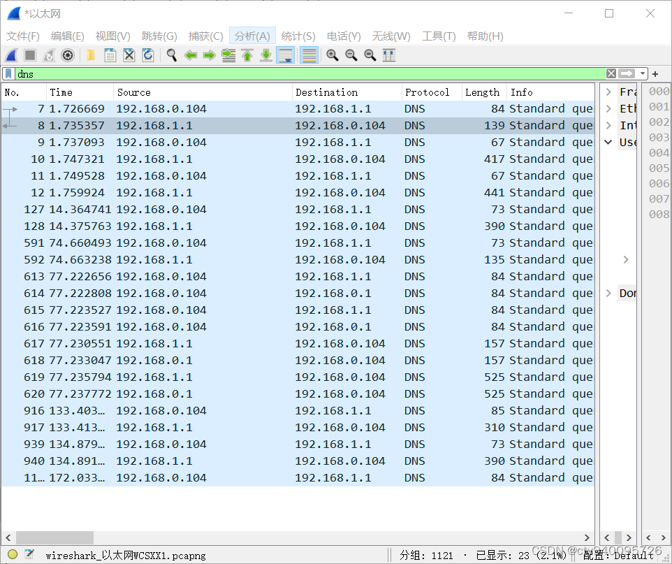The height and width of the screenshot is (564, 672).
Task: Open the 编辑(E) menu
Action: (x=67, y=36)
